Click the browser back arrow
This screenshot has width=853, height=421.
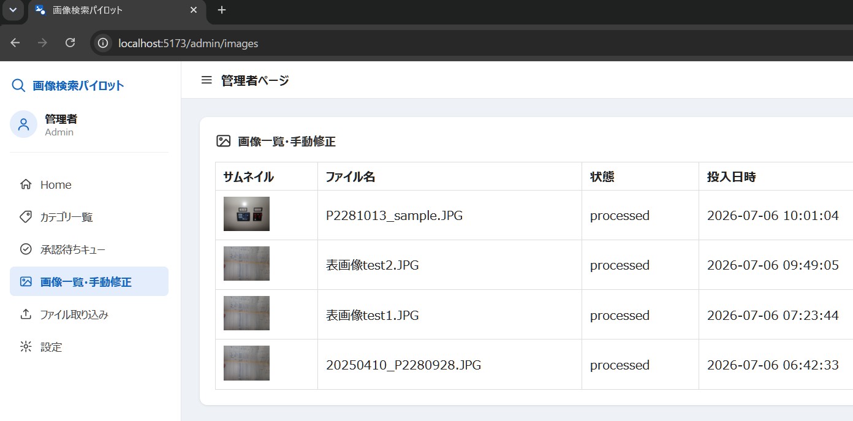pyautogui.click(x=15, y=43)
